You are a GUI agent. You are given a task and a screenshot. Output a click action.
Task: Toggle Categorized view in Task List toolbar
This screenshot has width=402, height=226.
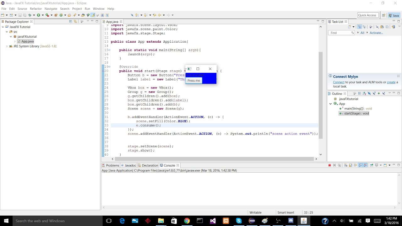pyautogui.click(x=360, y=27)
